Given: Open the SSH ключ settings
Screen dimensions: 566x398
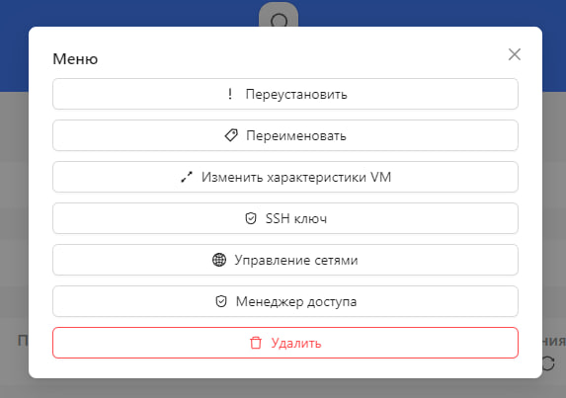Looking at the screenshot, I should pyautogui.click(x=285, y=218).
